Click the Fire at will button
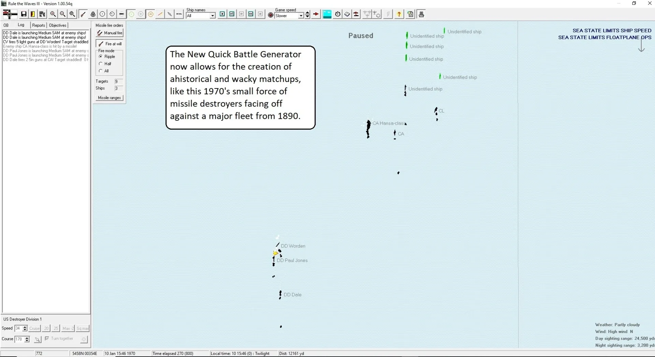The width and height of the screenshot is (655, 357). [x=110, y=44]
